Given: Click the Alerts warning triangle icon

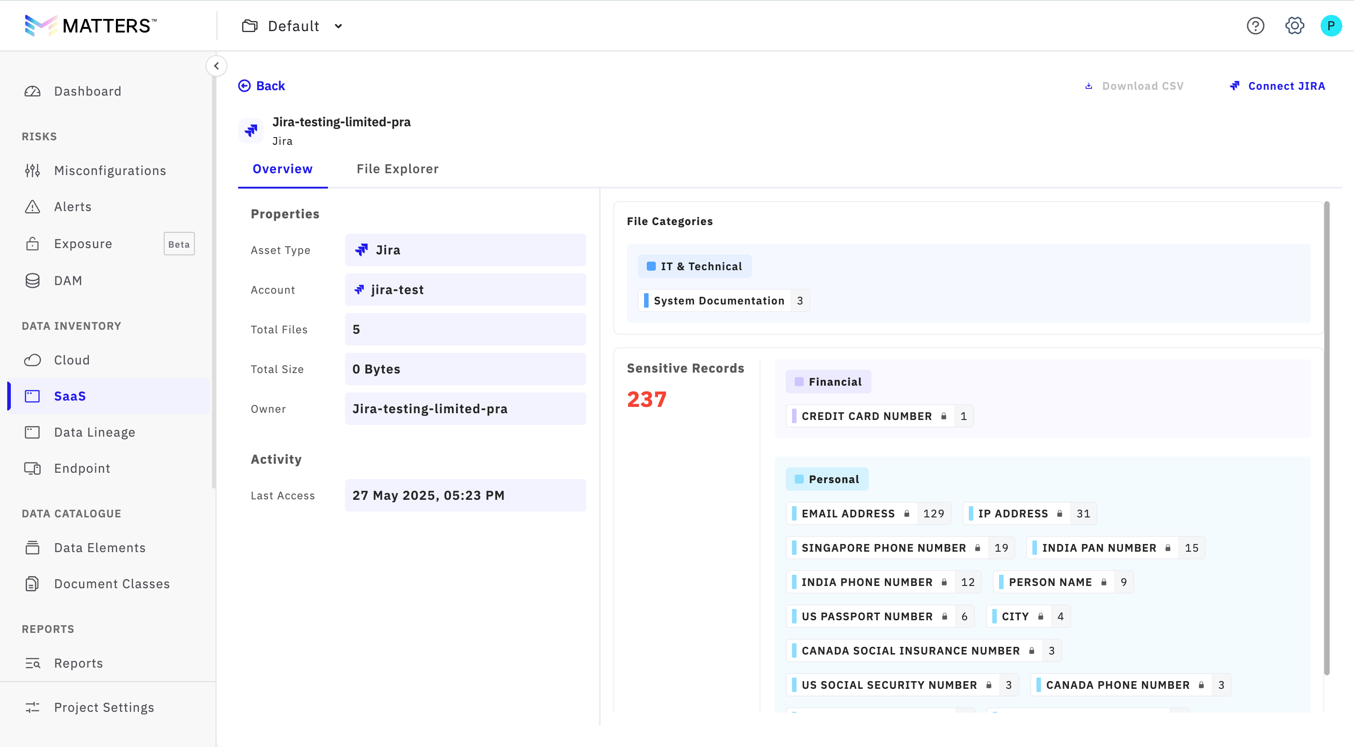Looking at the screenshot, I should (32, 207).
